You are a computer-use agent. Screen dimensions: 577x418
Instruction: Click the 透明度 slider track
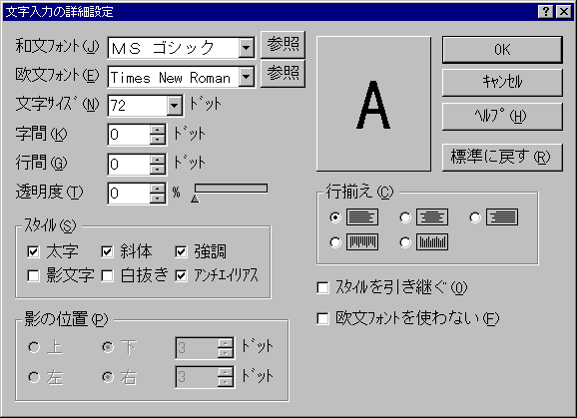[x=231, y=189]
